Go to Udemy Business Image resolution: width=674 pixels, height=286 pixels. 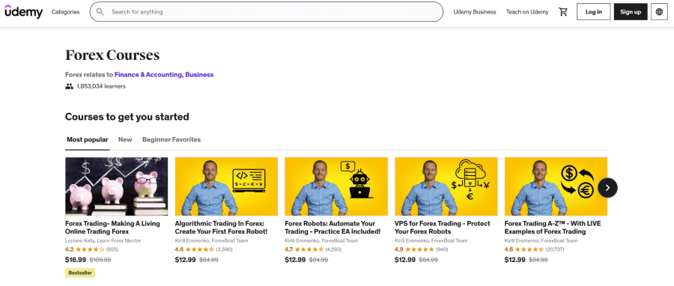coord(475,12)
